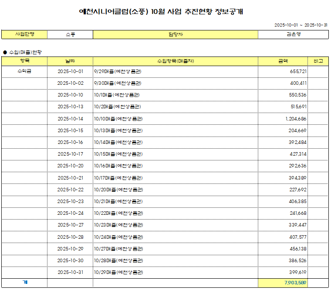Click the '10/17매출(예천상품권)' entry
This screenshot has height=290, width=331.
click(118, 177)
